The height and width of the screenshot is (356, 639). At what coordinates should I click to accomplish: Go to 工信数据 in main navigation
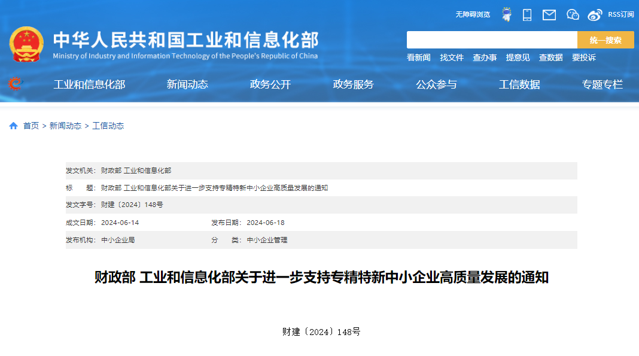pyautogui.click(x=519, y=84)
